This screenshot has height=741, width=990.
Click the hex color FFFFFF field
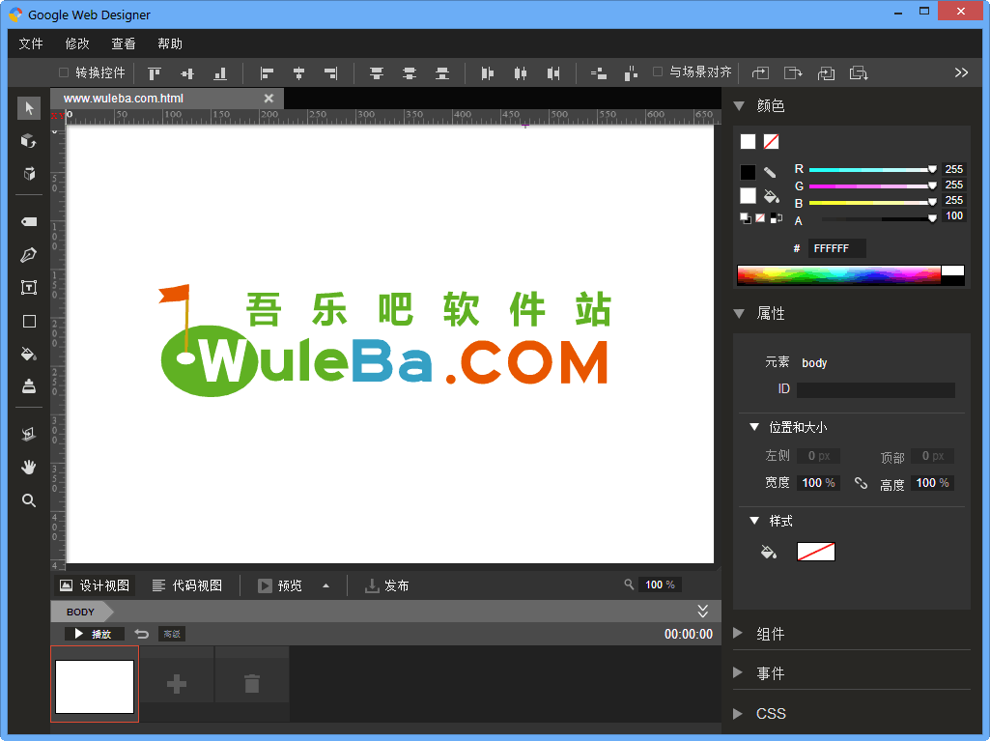pos(837,248)
